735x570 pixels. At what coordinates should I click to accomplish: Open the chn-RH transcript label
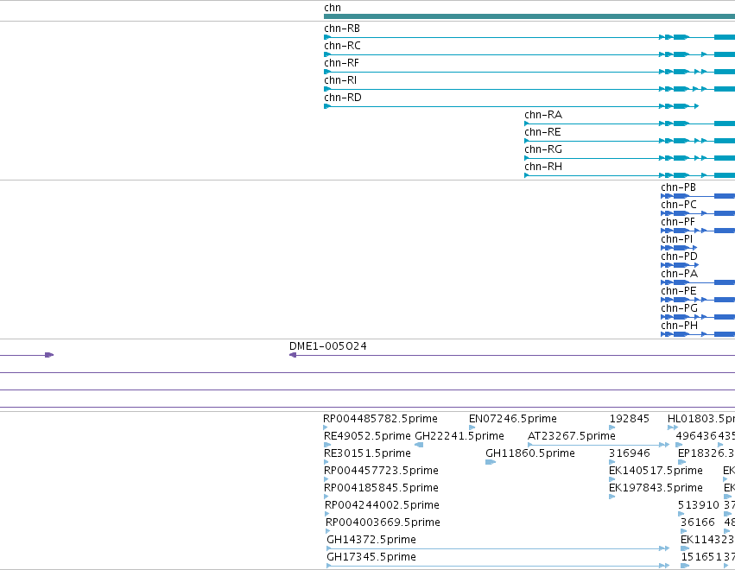[x=543, y=167]
